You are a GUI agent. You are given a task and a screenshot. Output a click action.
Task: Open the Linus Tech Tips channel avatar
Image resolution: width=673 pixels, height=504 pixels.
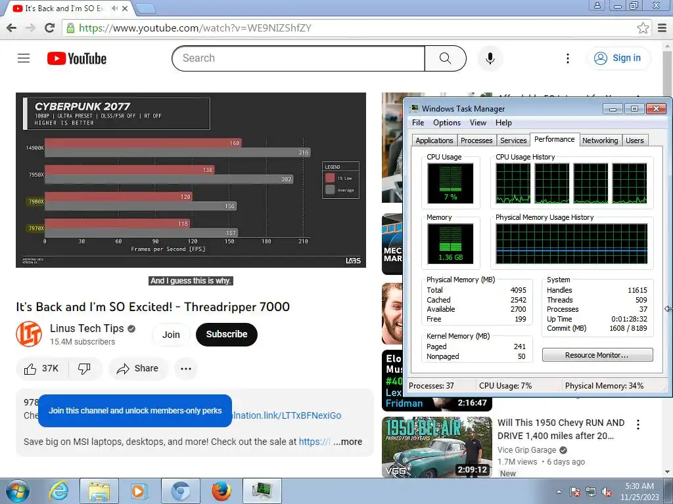tap(29, 334)
